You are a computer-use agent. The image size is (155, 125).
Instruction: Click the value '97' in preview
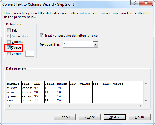point(36,88)
